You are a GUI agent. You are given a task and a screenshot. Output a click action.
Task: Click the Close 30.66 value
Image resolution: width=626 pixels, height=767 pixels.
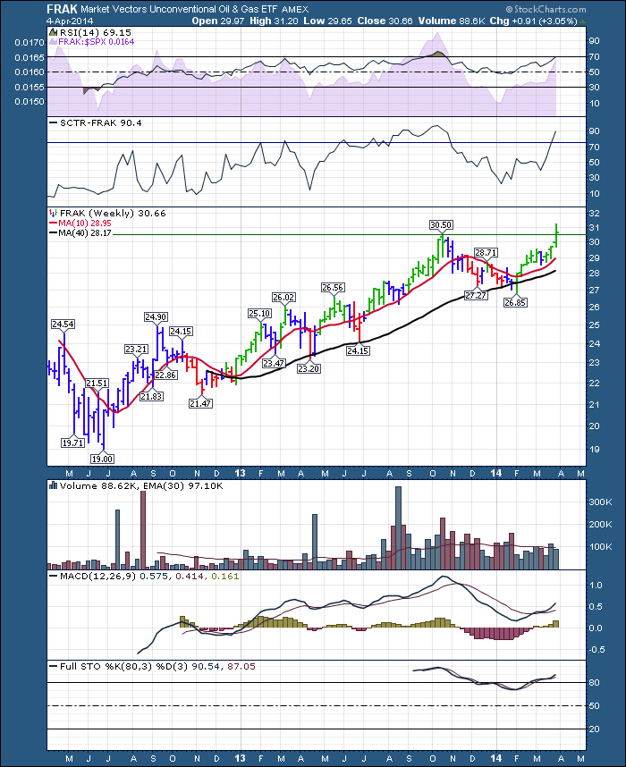(x=385, y=21)
